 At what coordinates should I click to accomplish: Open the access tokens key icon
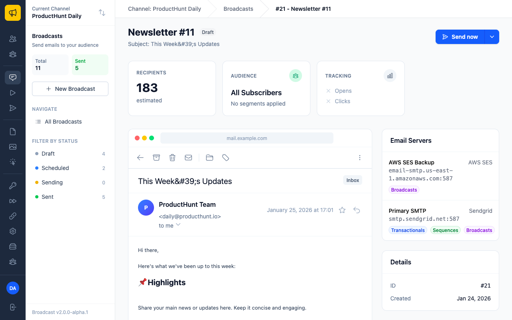(13, 186)
